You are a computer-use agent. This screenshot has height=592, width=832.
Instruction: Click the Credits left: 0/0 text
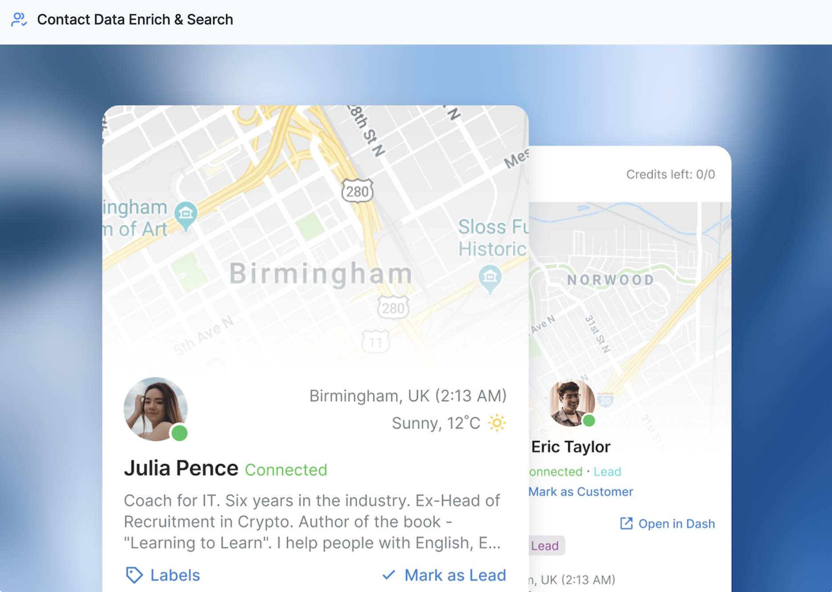tap(670, 174)
